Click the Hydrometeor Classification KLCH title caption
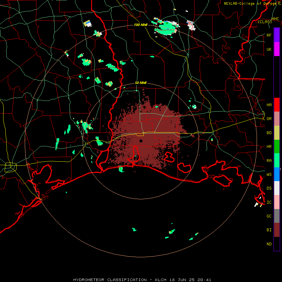Viewport: 282px width, 282px height. coord(142,280)
